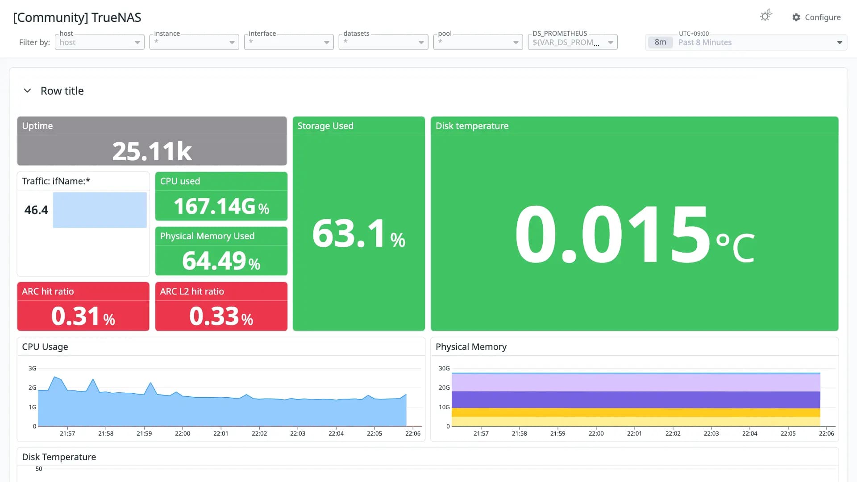Screen dimensions: 857x482
Task: Click the Storage Used 63.1% value
Action: 359,233
